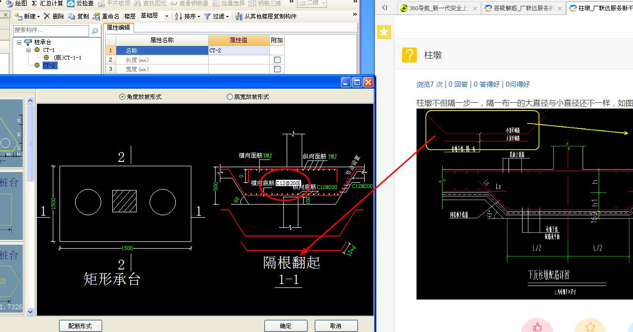Viewport: 633px width, 332px height.
Task: Select the 桩承台 tree item
Action: click(43, 42)
